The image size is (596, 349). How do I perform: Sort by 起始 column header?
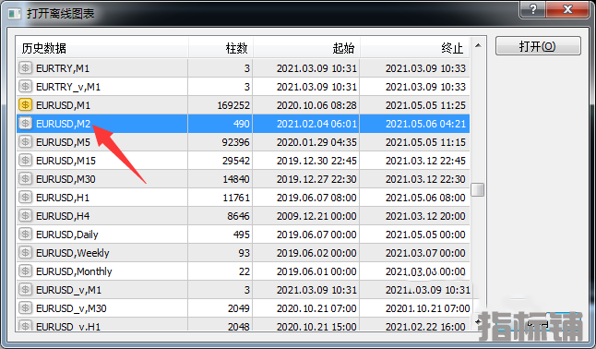(x=306, y=48)
